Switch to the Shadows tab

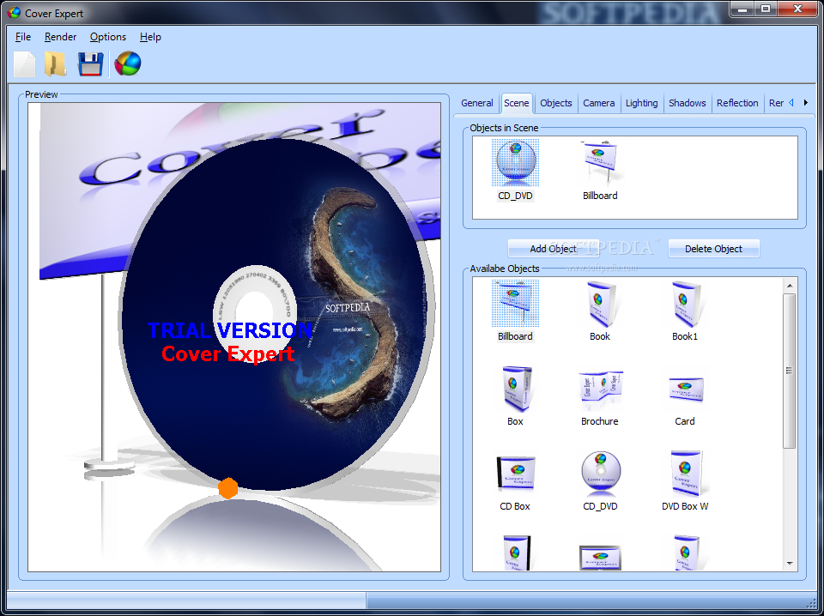click(x=687, y=103)
